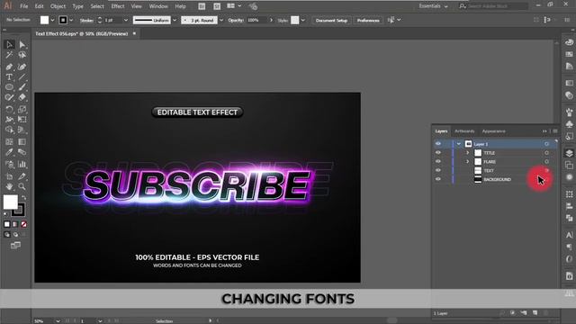The image size is (576, 324).
Task: Expand the FLARE sublayer
Action: 468,162
